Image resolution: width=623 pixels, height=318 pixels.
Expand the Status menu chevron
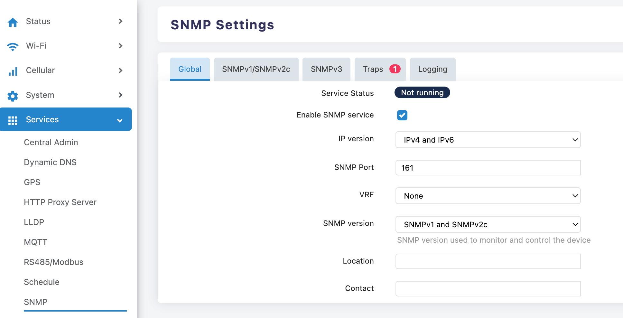(x=121, y=21)
